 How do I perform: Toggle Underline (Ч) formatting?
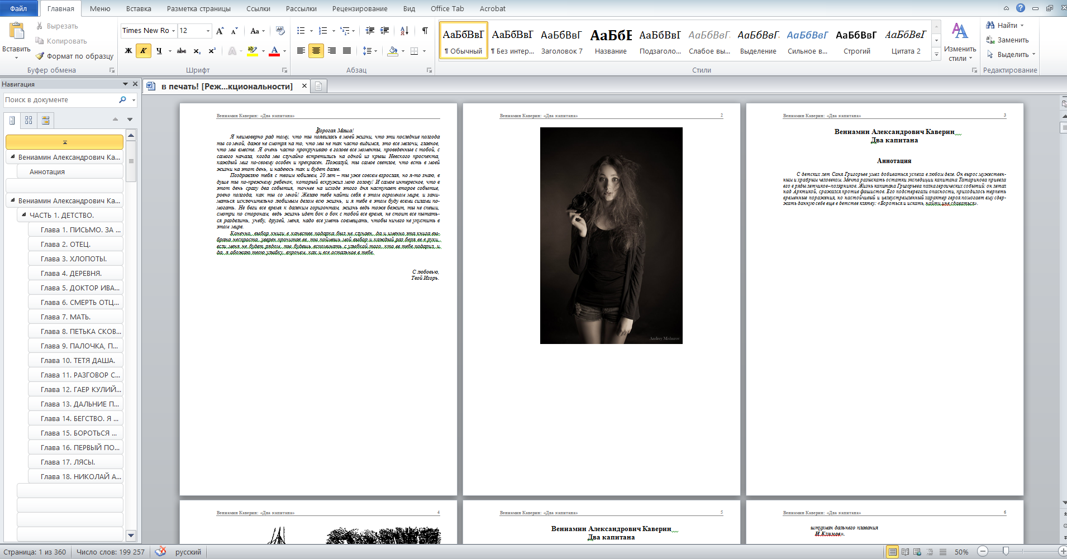159,51
